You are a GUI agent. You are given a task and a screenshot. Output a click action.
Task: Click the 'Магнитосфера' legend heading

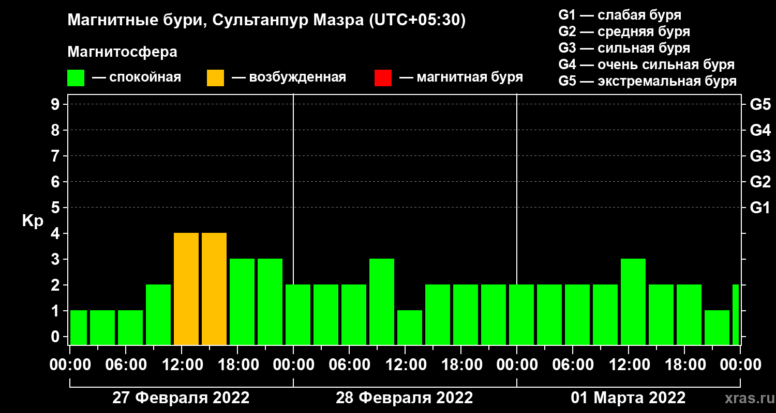click(x=123, y=52)
